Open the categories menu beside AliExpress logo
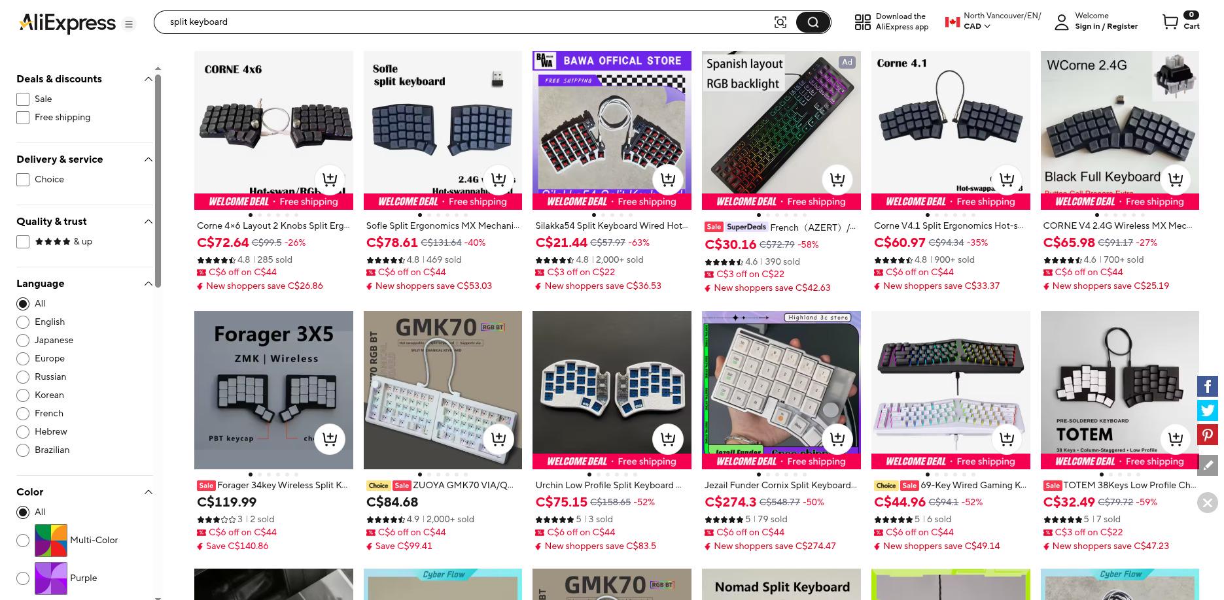This screenshot has width=1224, height=600. [129, 24]
